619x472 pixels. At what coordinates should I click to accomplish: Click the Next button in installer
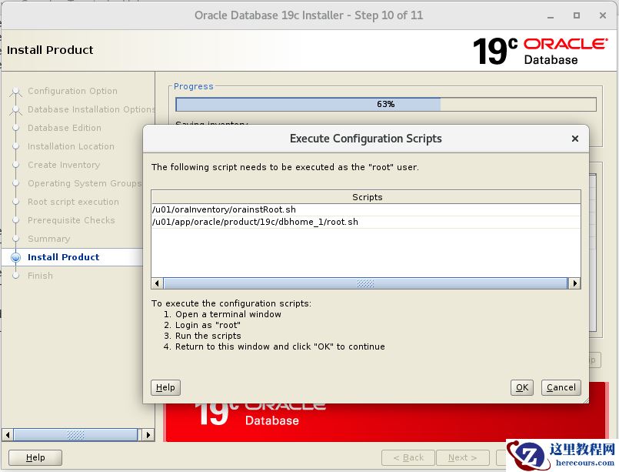click(463, 458)
